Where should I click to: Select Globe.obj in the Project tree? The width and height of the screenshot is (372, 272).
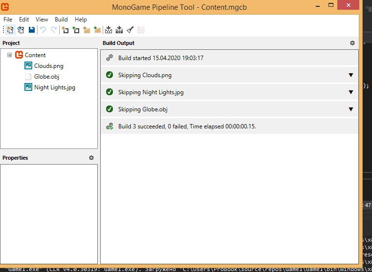[x=46, y=77]
